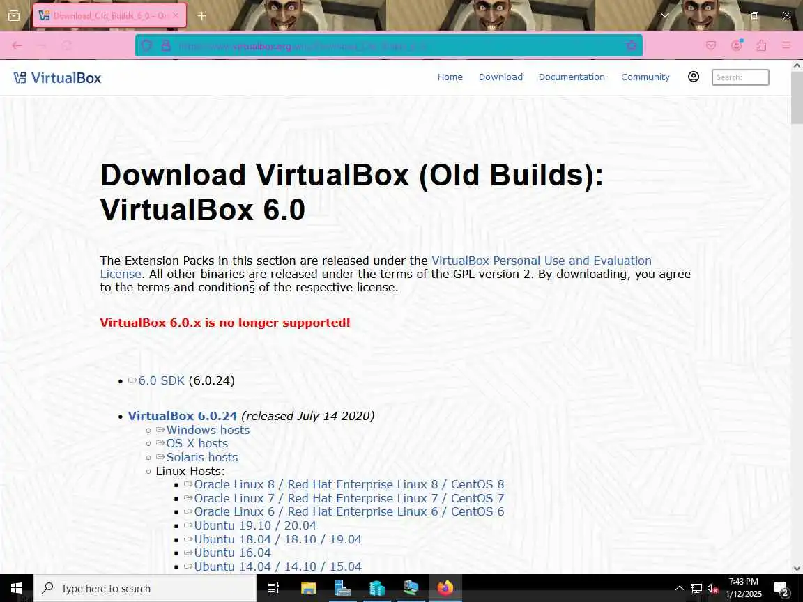Reload the page with refresh icon

coord(67,45)
